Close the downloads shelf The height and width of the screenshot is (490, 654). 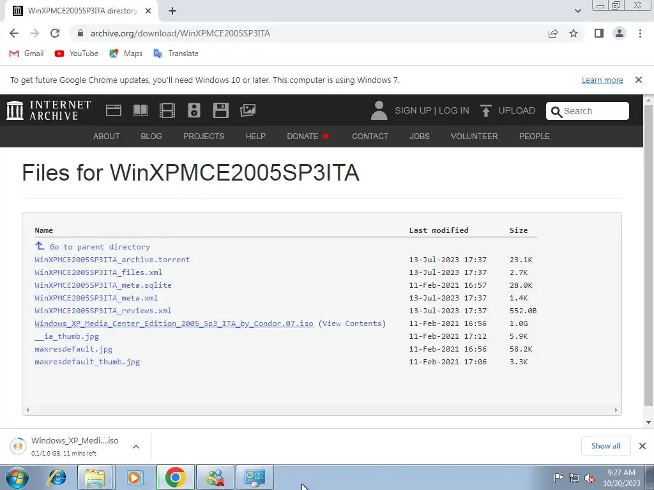tap(643, 446)
